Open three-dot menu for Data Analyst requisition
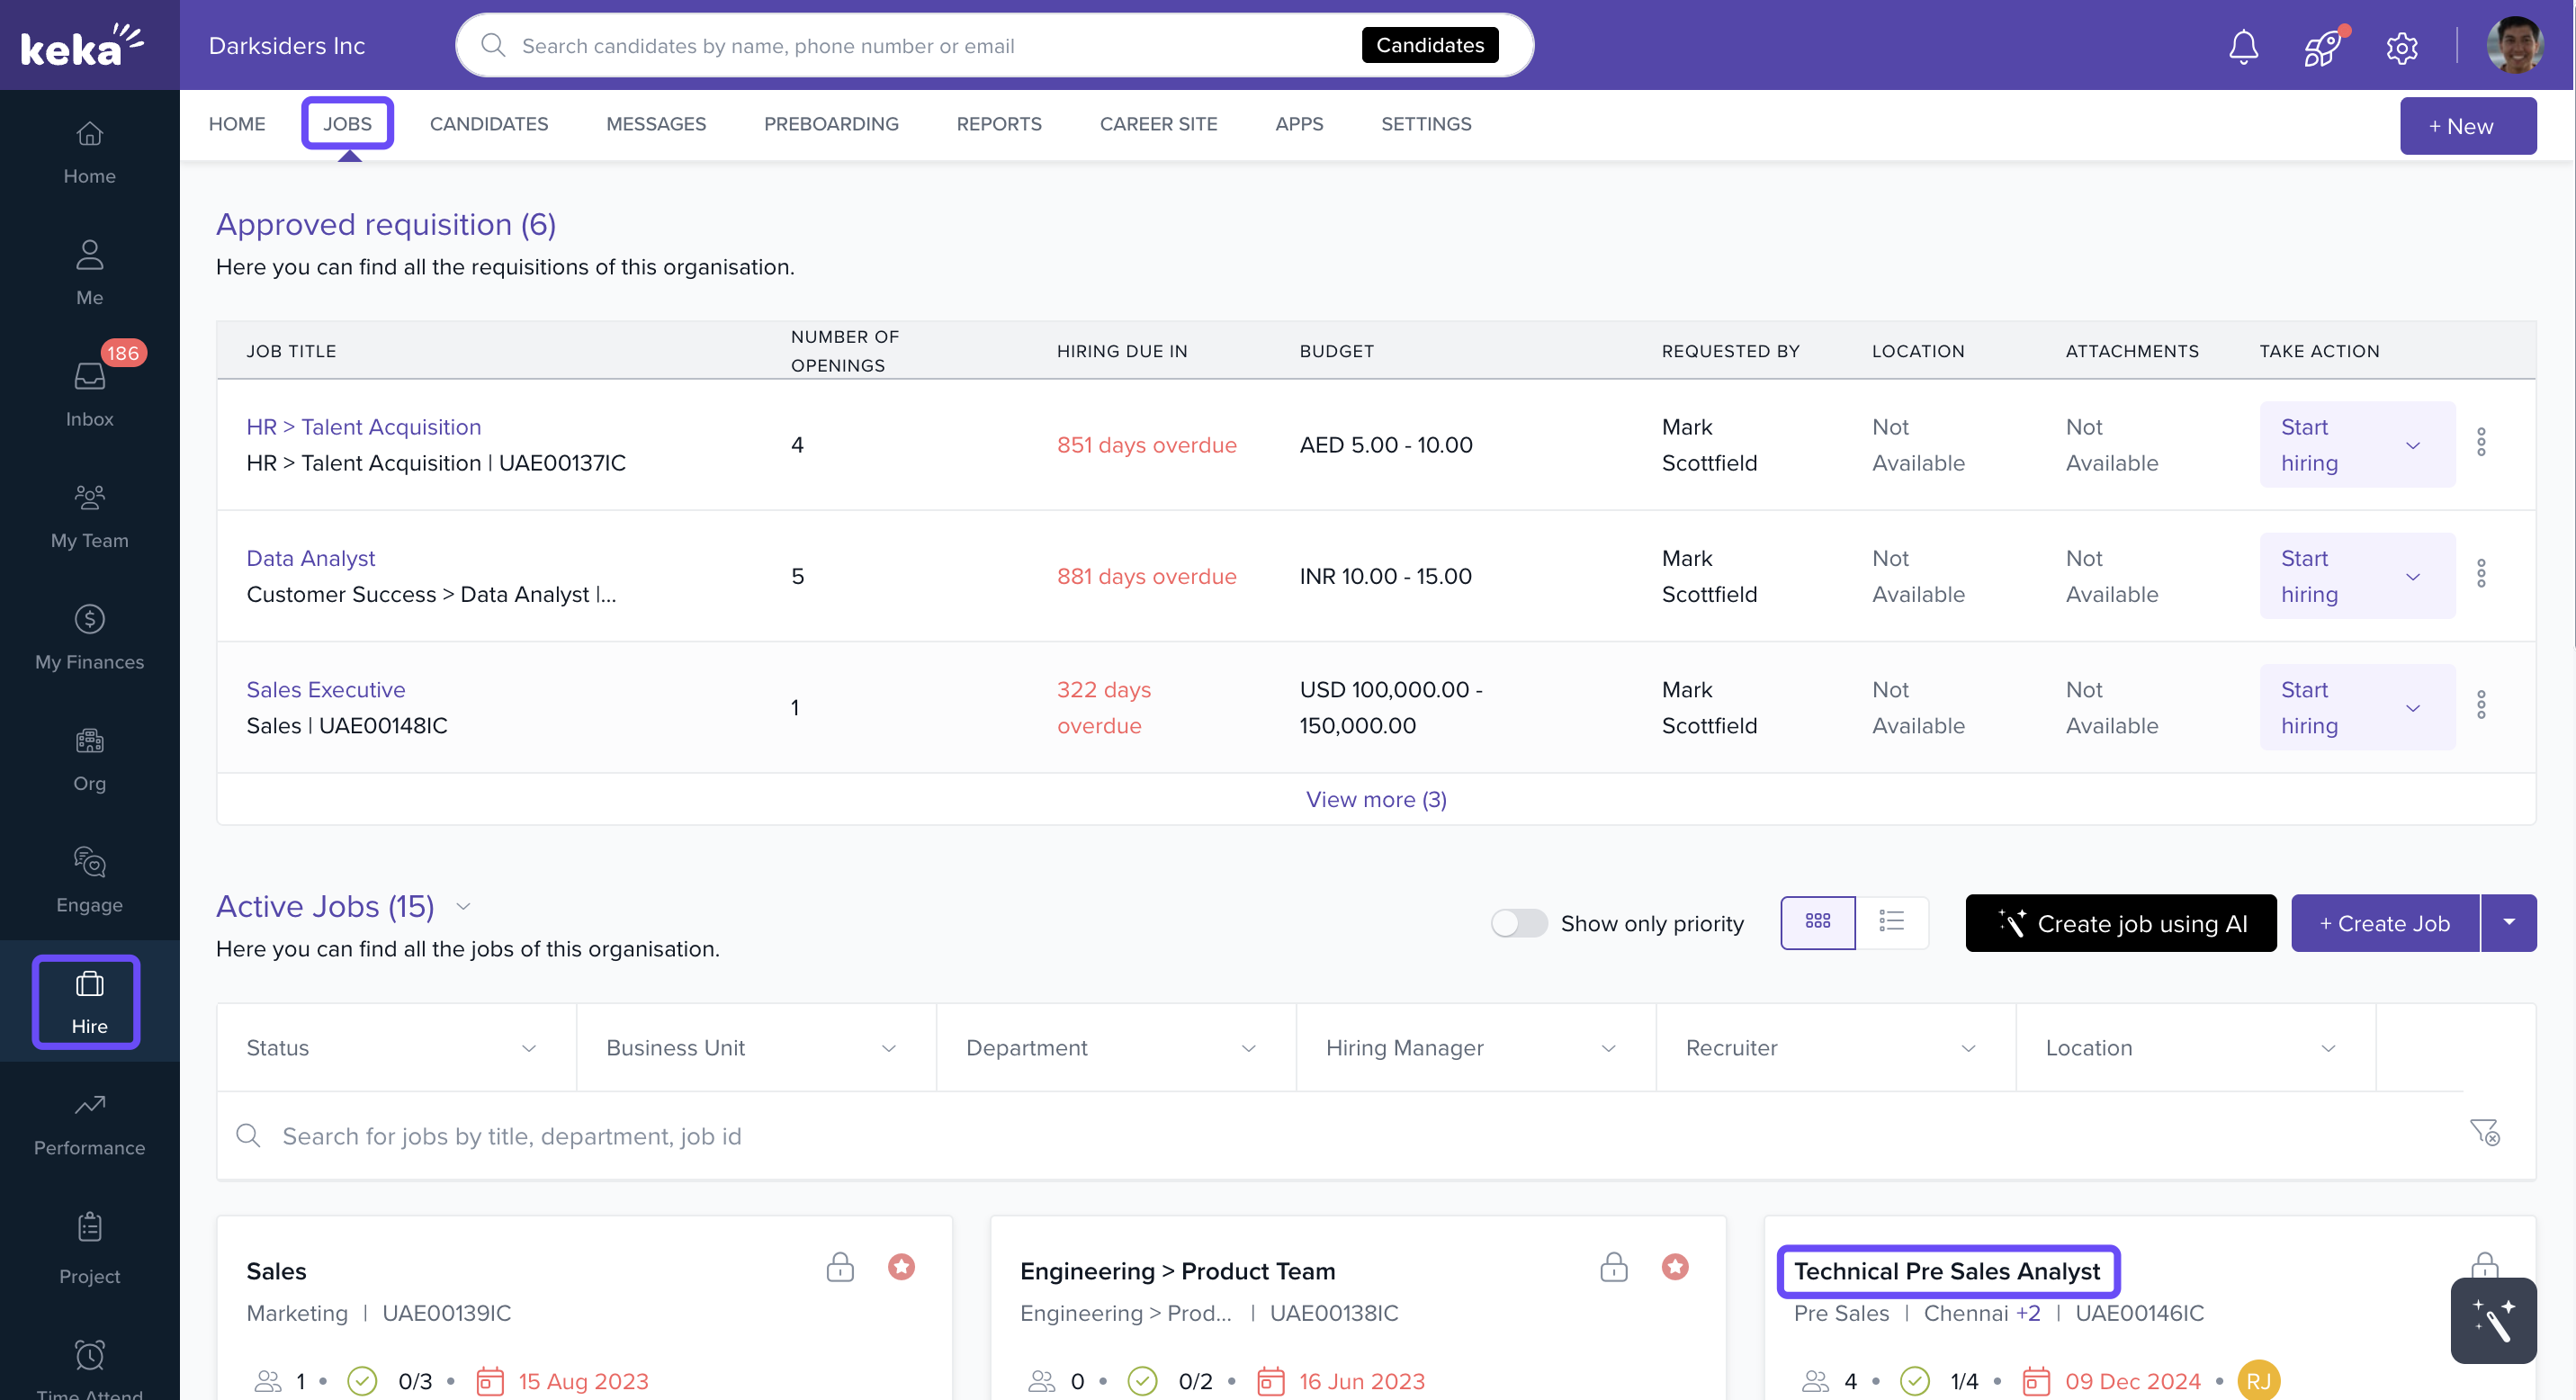The height and width of the screenshot is (1400, 2576). pyautogui.click(x=2481, y=574)
